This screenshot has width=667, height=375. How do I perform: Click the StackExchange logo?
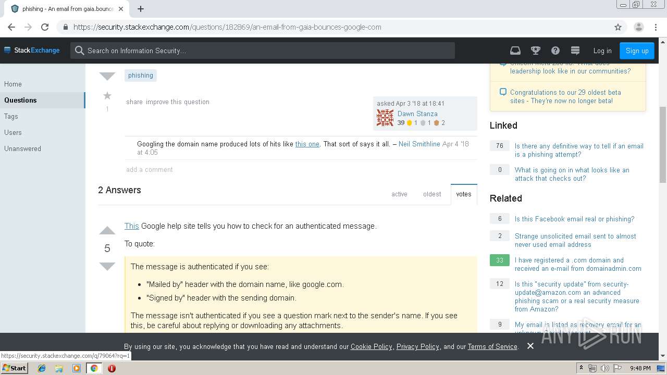(32, 51)
